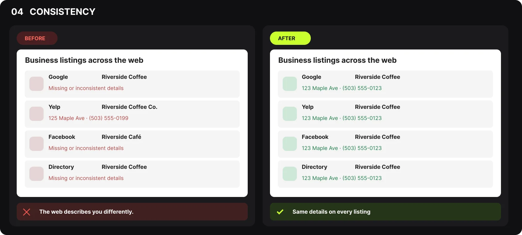Screen dimensions: 522x235
Task: Click 'Missing or inconsistent details' under Google
Action: tap(86, 88)
